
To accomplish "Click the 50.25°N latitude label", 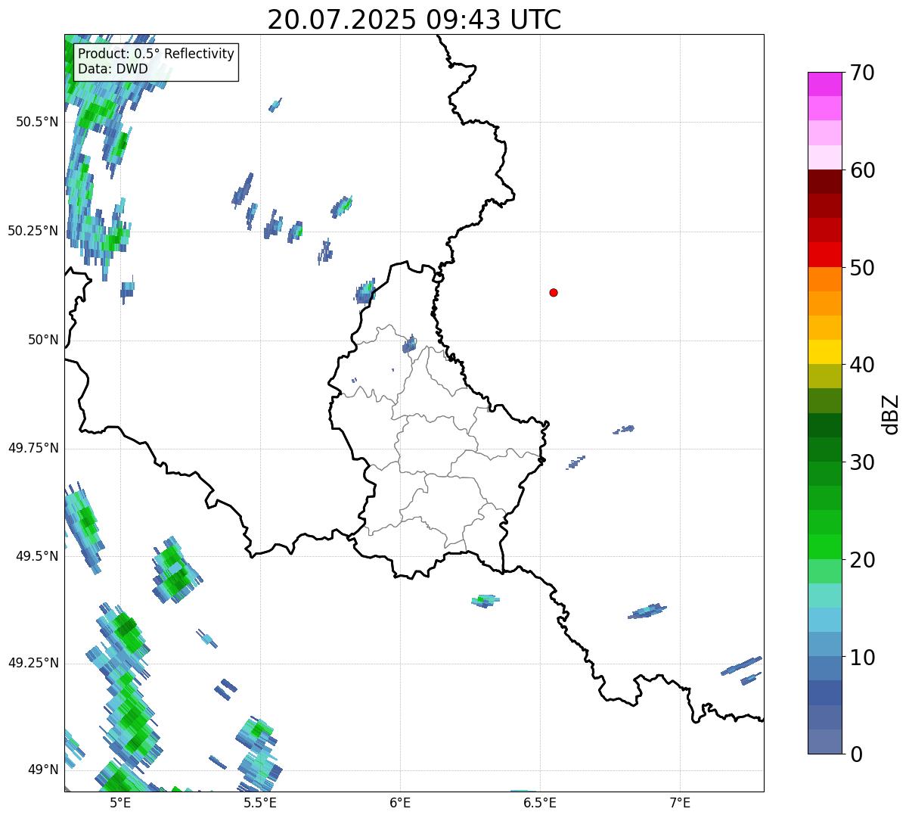I will coord(33,231).
